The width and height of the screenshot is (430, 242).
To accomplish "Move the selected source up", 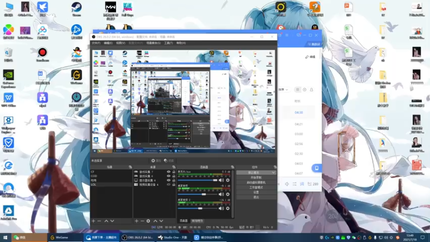I will click(155, 221).
